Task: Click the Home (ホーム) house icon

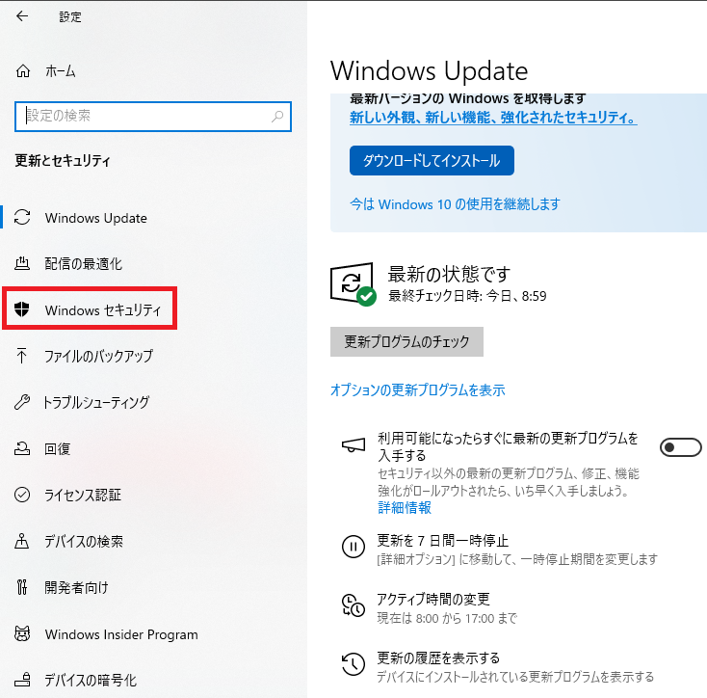Action: (24, 71)
